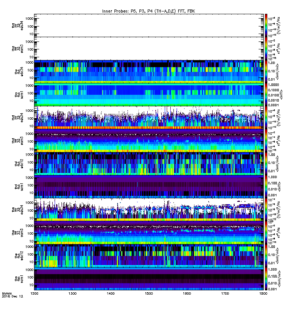Click the 'hhmm' axis label
The image size is (297, 316).
coord(7,293)
